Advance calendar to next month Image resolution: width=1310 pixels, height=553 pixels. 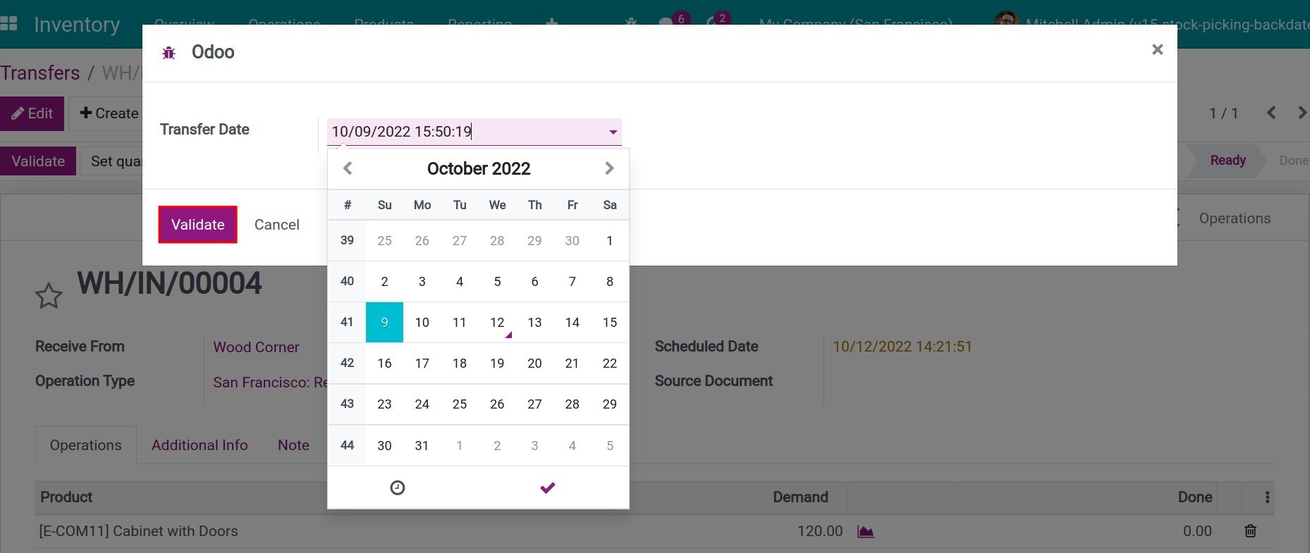point(609,168)
